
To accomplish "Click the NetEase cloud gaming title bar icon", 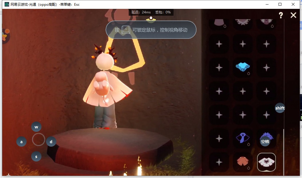I will (7, 4).
